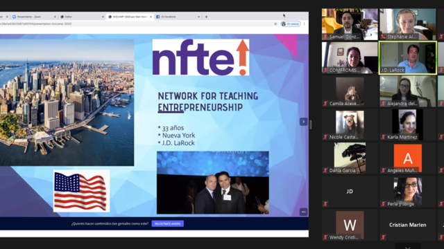This screenshot has width=444, height=249.
Task: Close the Editor tab
Action: coord(103,17)
